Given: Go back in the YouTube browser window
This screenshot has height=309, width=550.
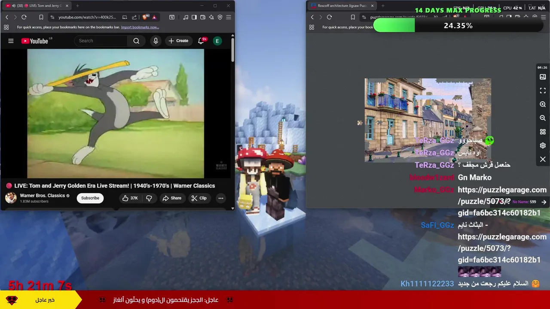Looking at the screenshot, I should coord(6,17).
